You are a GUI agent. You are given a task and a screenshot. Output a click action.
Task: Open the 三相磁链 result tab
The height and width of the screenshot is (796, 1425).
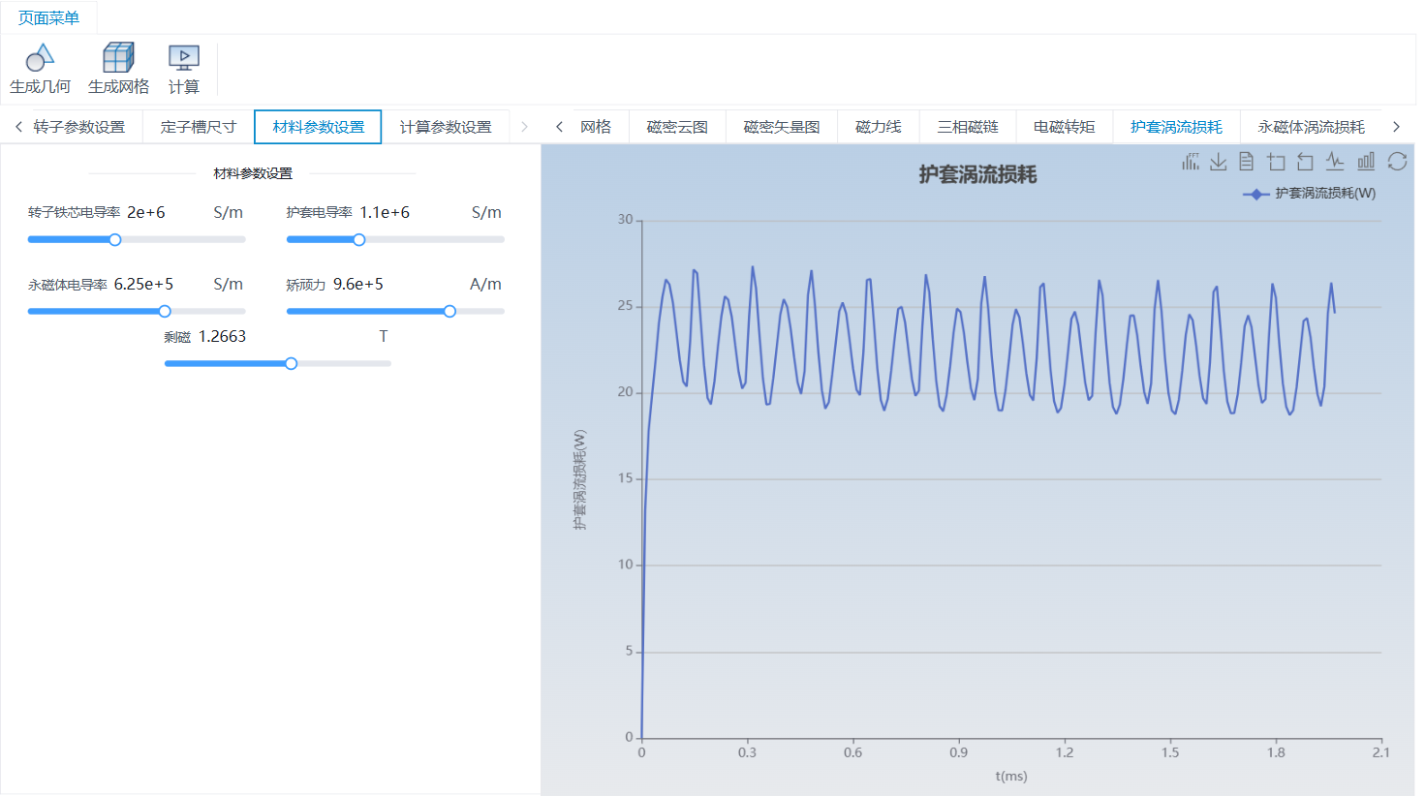pyautogui.click(x=968, y=127)
